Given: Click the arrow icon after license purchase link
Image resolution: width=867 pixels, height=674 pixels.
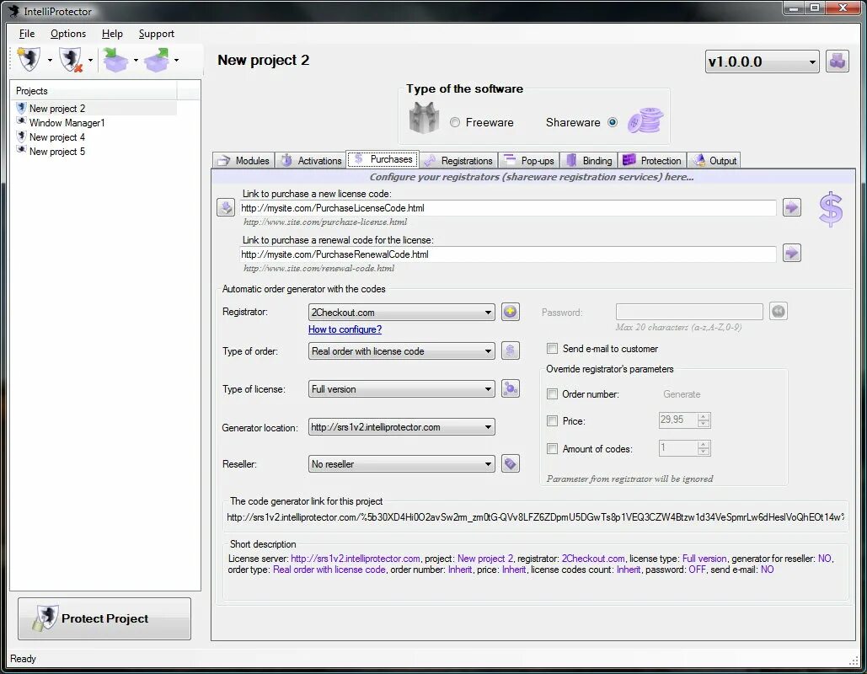Looking at the screenshot, I should click(x=790, y=207).
